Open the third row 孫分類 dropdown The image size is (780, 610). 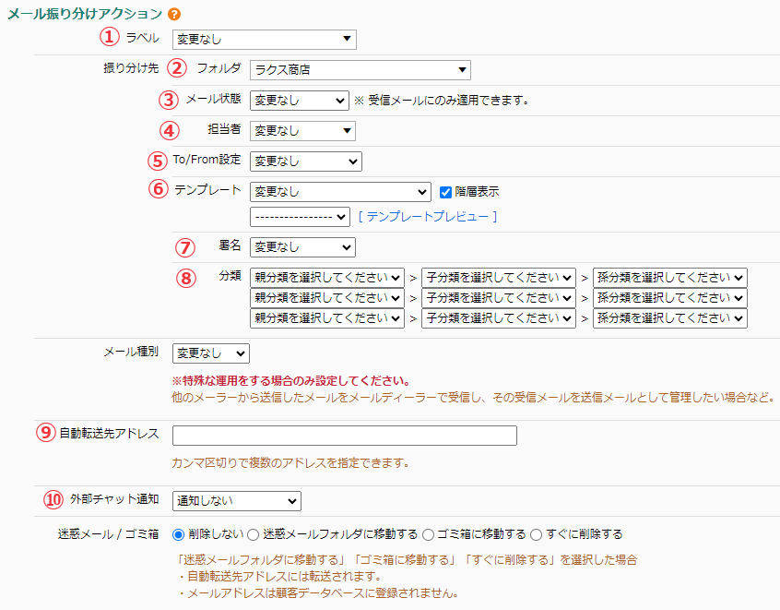[669, 318]
